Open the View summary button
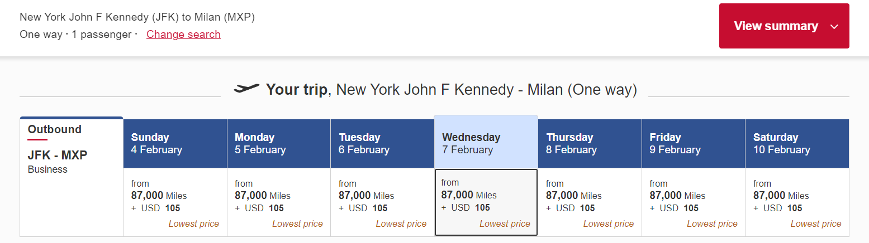 pyautogui.click(x=784, y=26)
